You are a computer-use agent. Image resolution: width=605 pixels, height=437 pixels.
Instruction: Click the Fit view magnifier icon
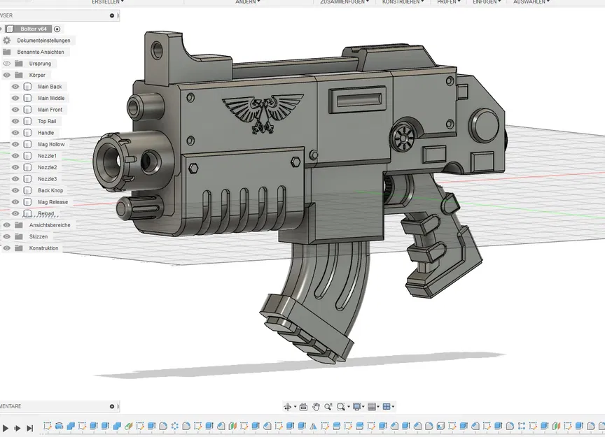pos(342,406)
